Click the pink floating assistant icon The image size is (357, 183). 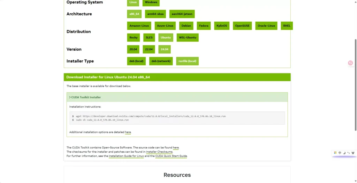click(350, 63)
